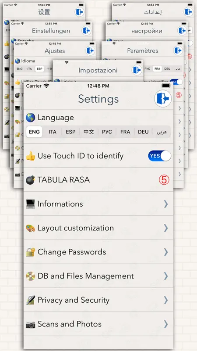Tap the exit door icon in the Impostazioni window

[x=137, y=70]
